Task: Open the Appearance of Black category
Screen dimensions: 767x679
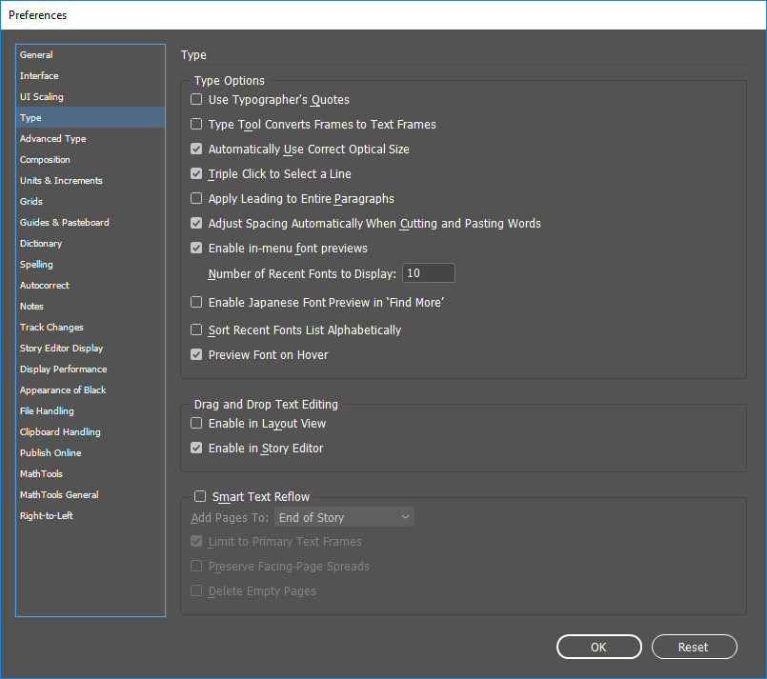Action: pyautogui.click(x=63, y=390)
